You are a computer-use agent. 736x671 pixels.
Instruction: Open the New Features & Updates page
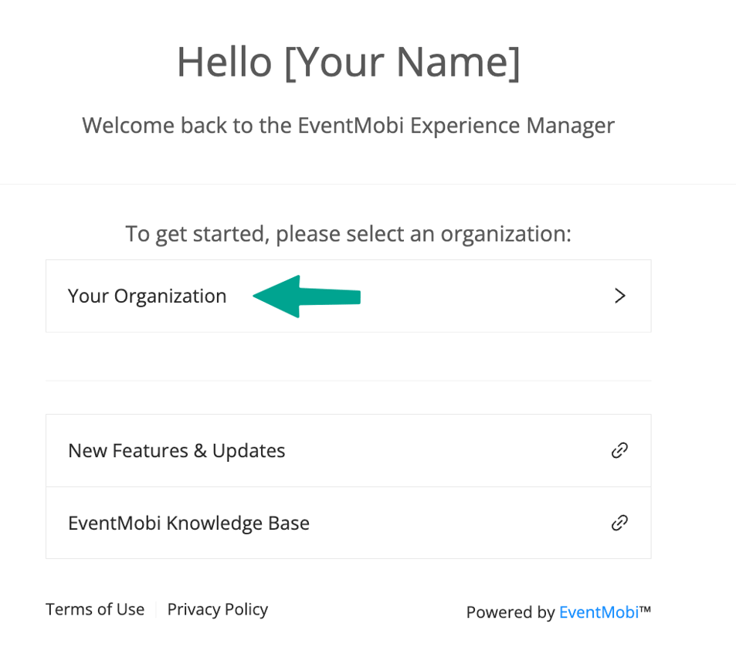point(176,450)
